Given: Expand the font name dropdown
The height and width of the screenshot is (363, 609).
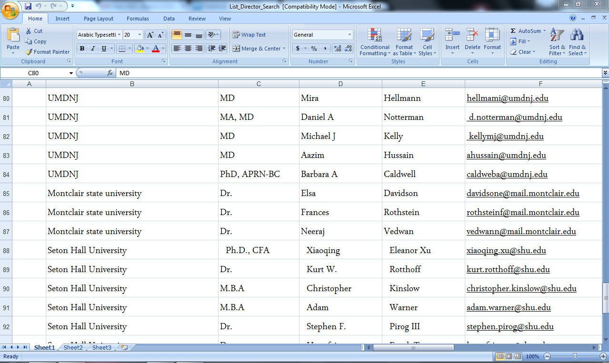Looking at the screenshot, I should 119,35.
